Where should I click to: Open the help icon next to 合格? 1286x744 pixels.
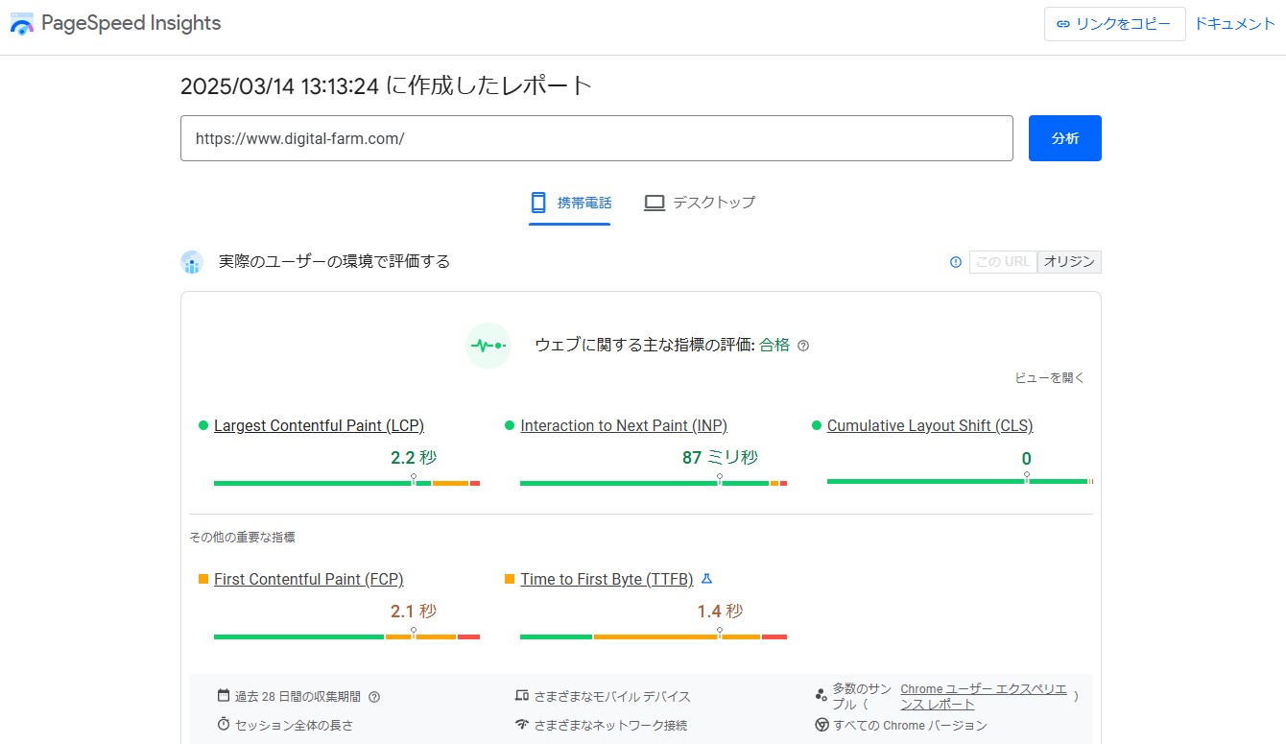pyautogui.click(x=803, y=346)
